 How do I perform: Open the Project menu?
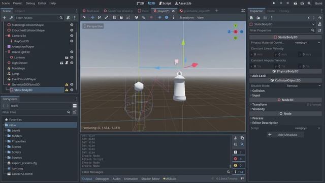(18, 3)
